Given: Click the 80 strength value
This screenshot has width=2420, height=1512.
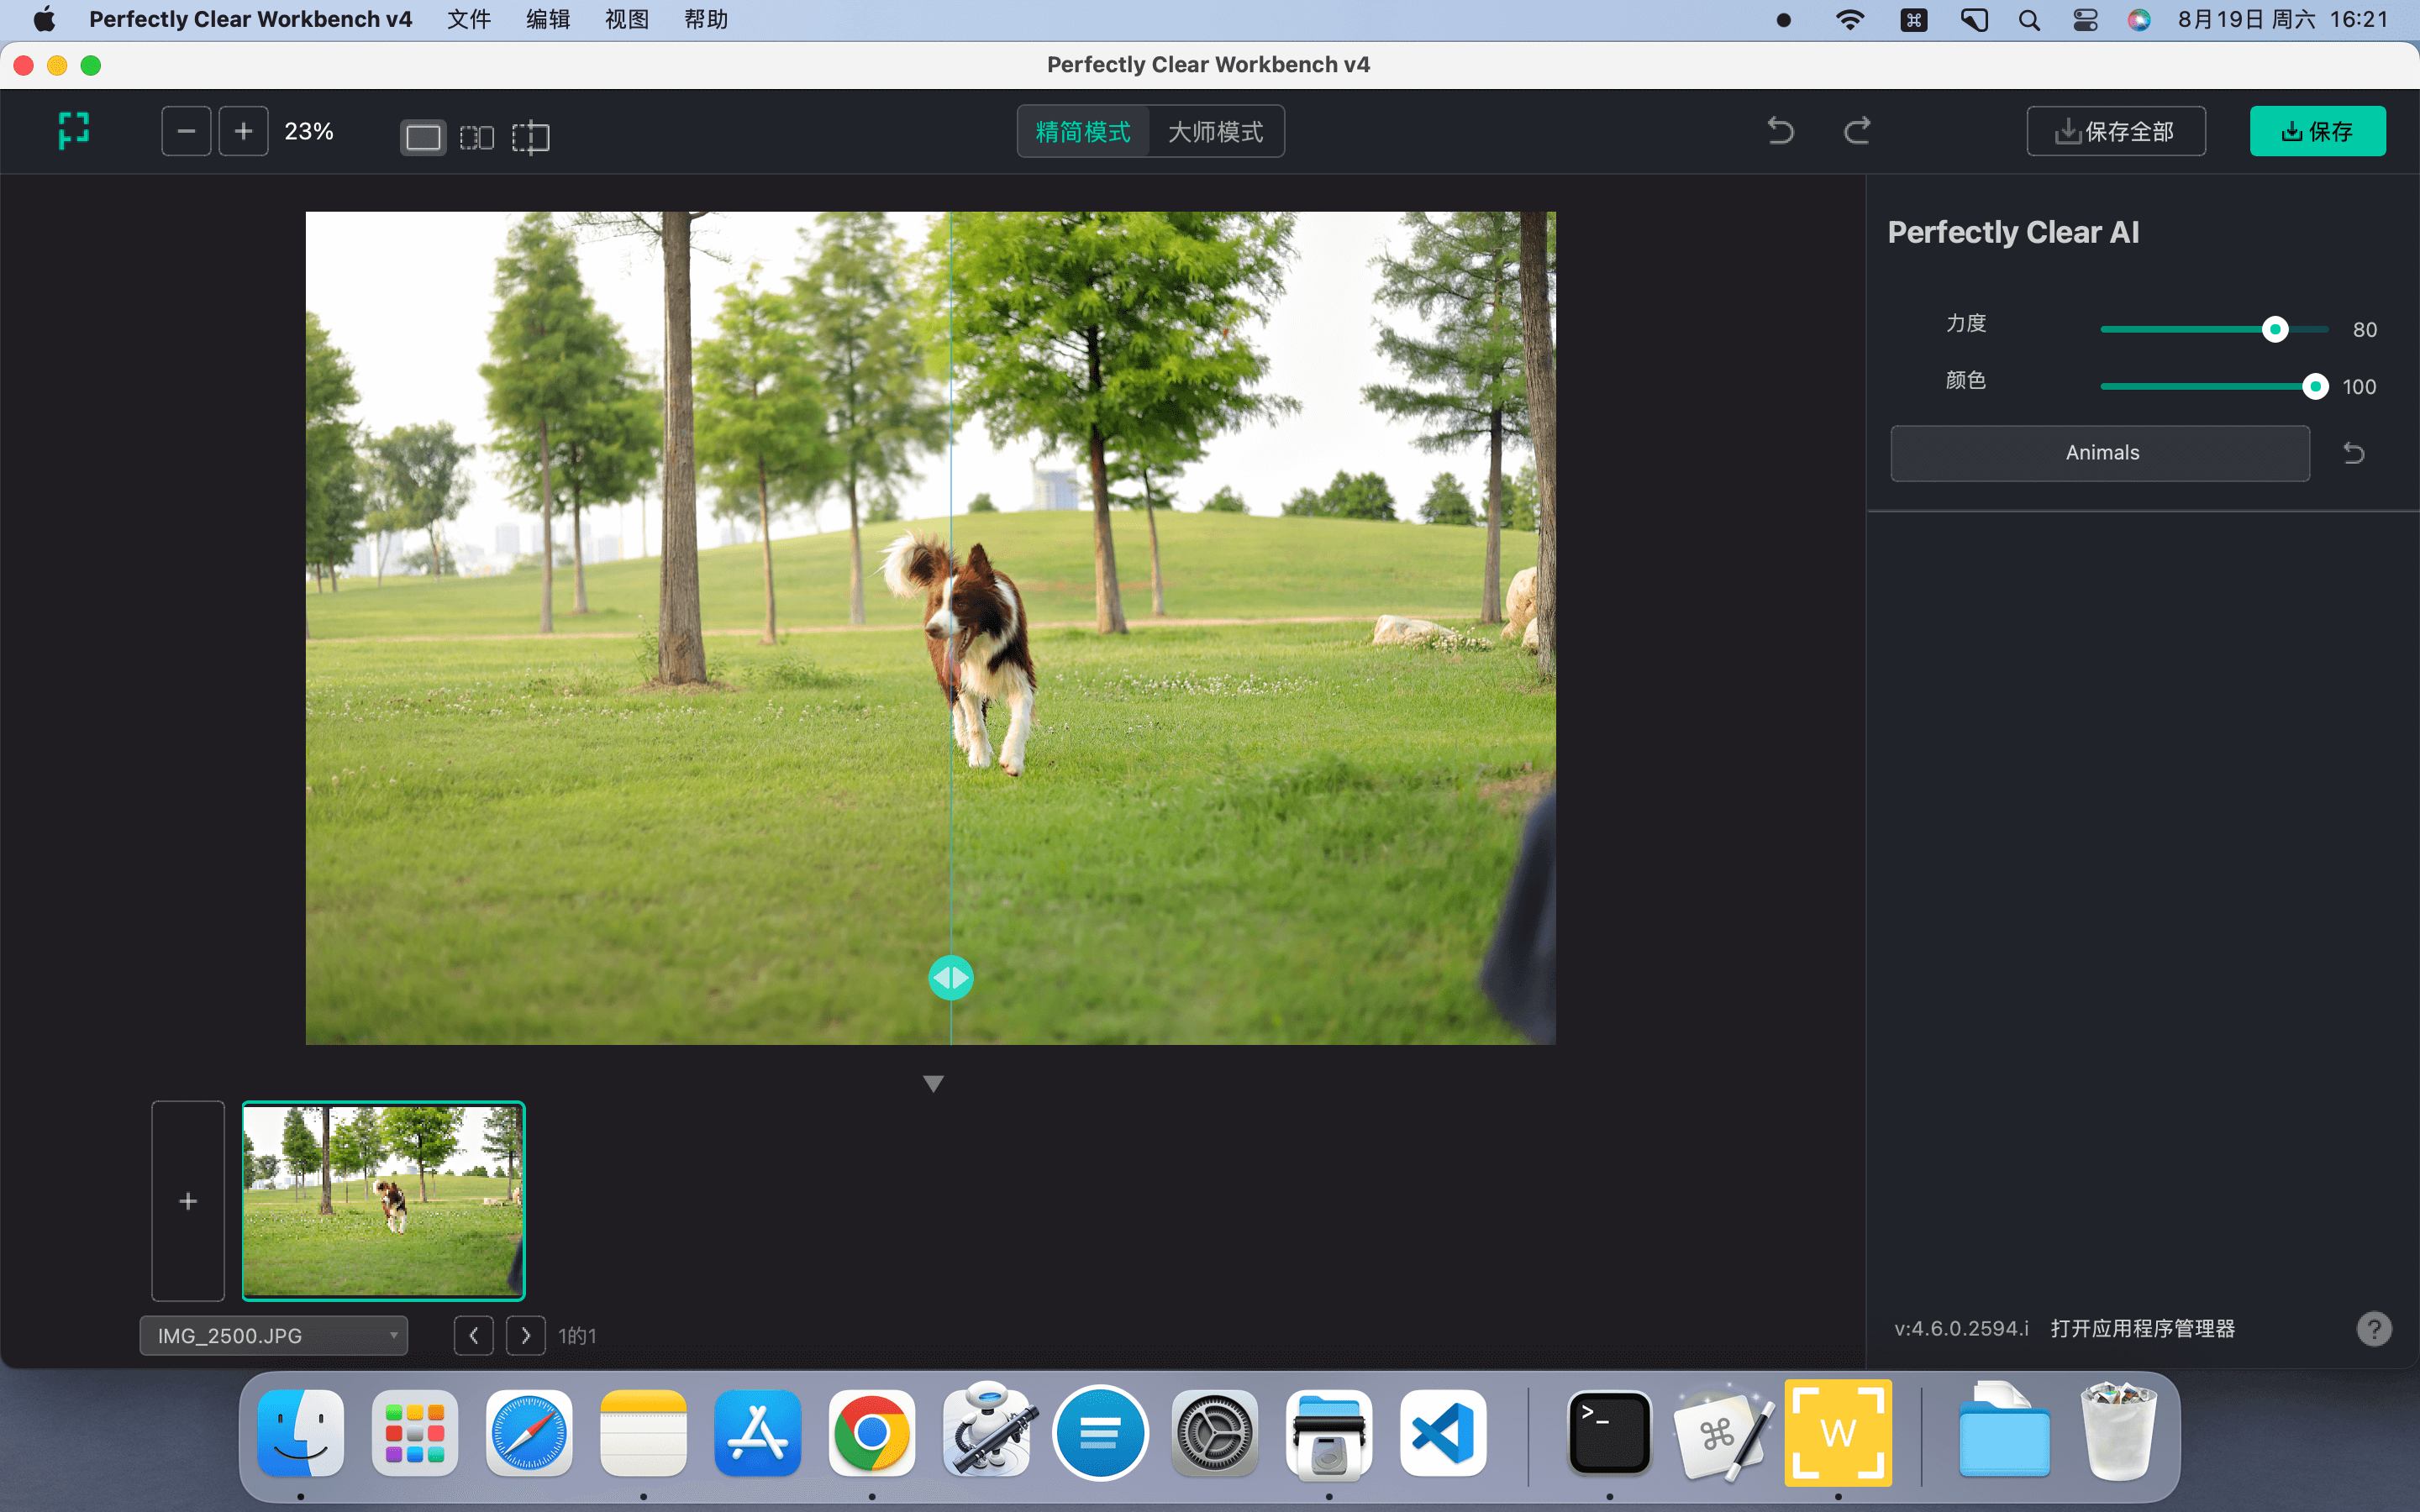Looking at the screenshot, I should (2364, 330).
